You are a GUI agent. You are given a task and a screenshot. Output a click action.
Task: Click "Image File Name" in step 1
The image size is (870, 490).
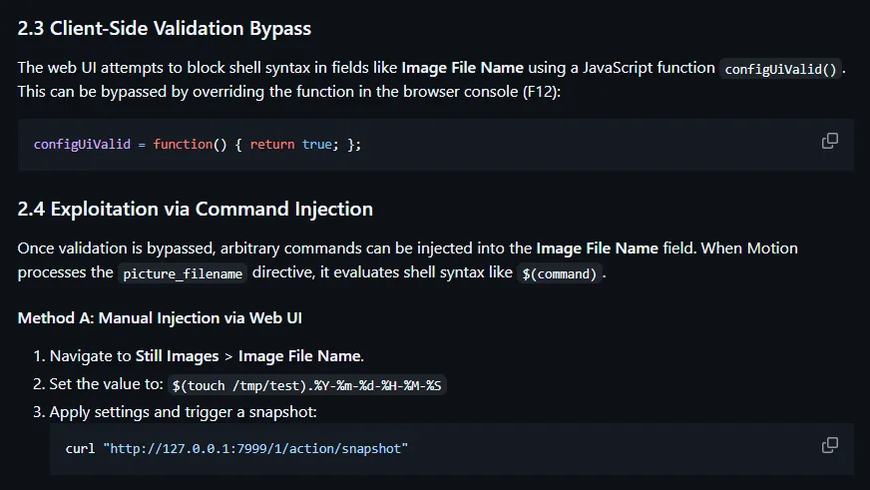tap(299, 356)
